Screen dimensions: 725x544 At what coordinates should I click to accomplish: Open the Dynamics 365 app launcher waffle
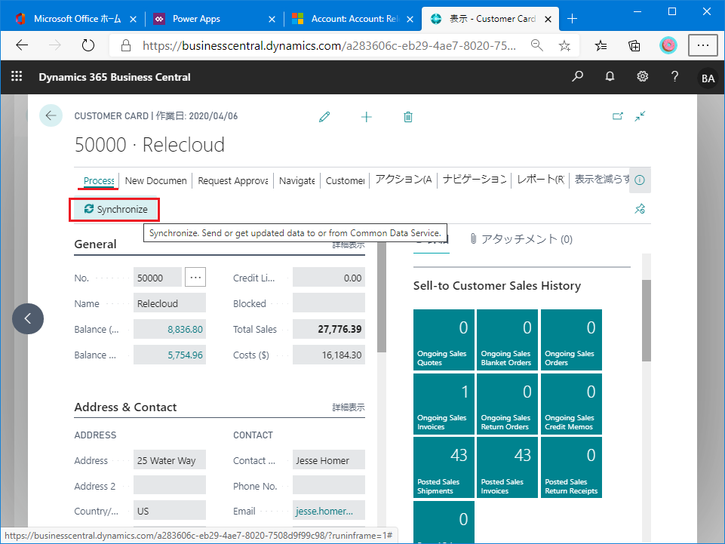click(x=17, y=76)
